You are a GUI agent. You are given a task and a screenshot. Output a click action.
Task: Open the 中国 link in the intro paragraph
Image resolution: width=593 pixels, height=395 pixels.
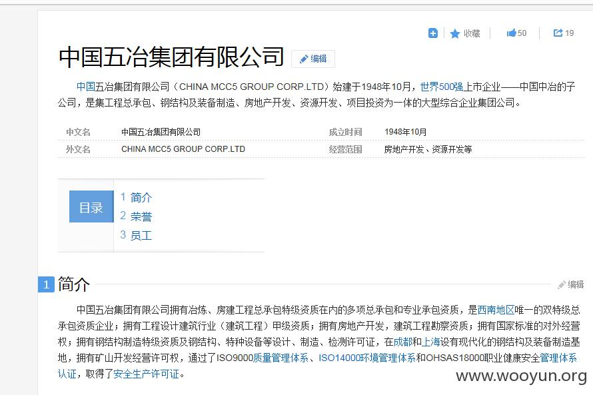tap(85, 87)
